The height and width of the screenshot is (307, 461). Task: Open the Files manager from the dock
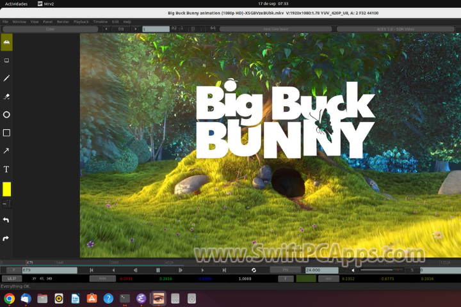click(x=42, y=299)
